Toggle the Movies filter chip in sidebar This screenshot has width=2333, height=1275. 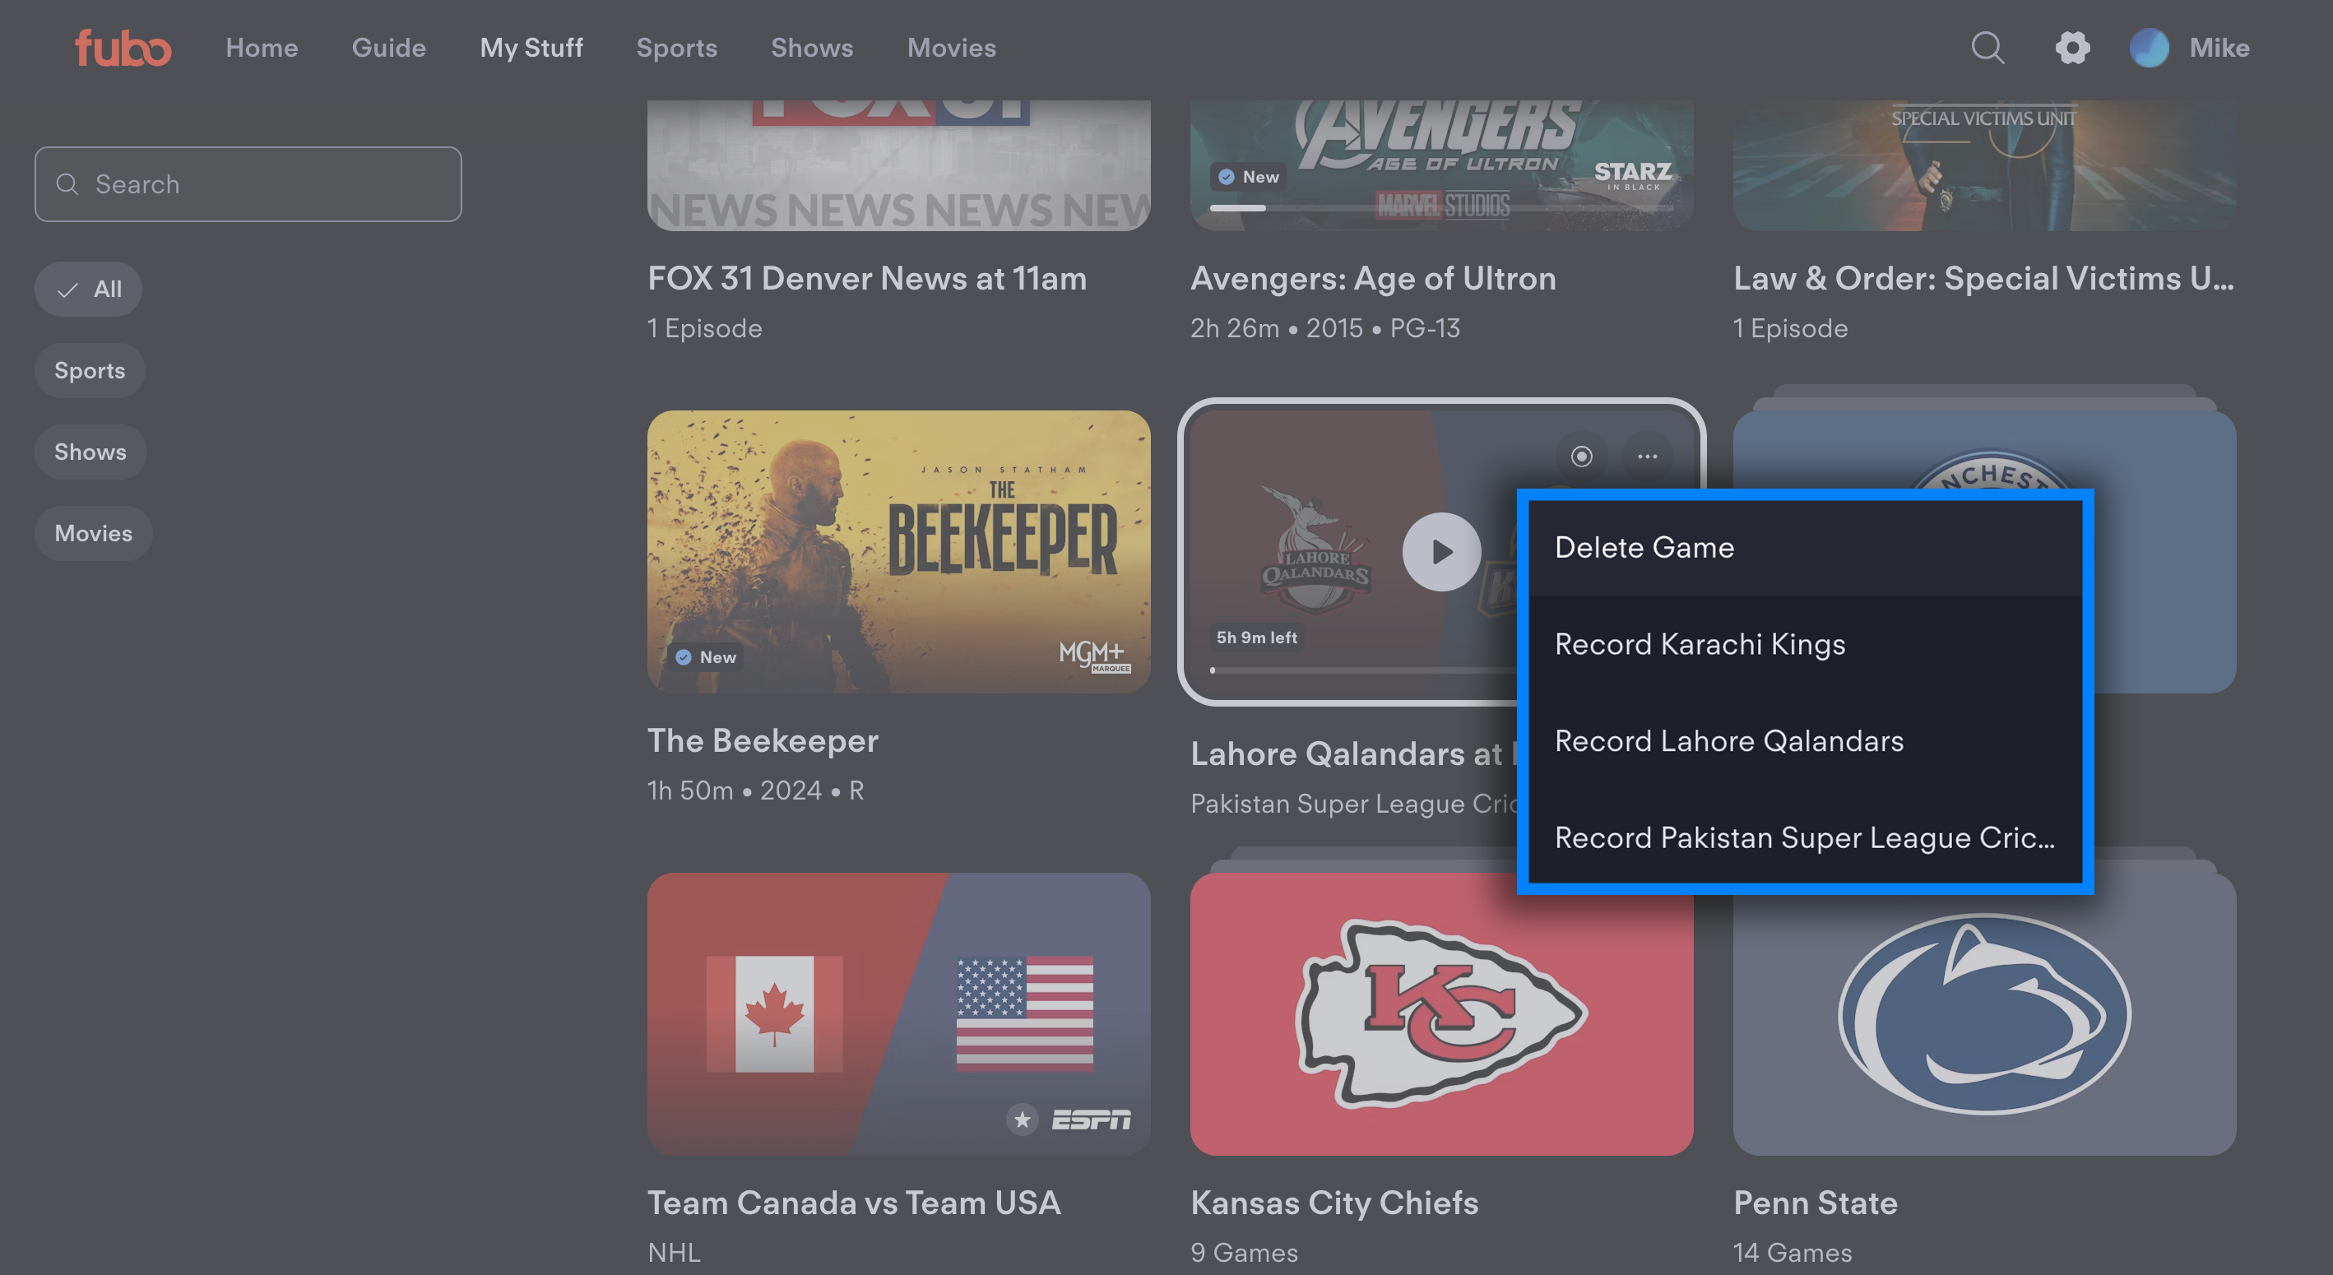[x=93, y=533]
